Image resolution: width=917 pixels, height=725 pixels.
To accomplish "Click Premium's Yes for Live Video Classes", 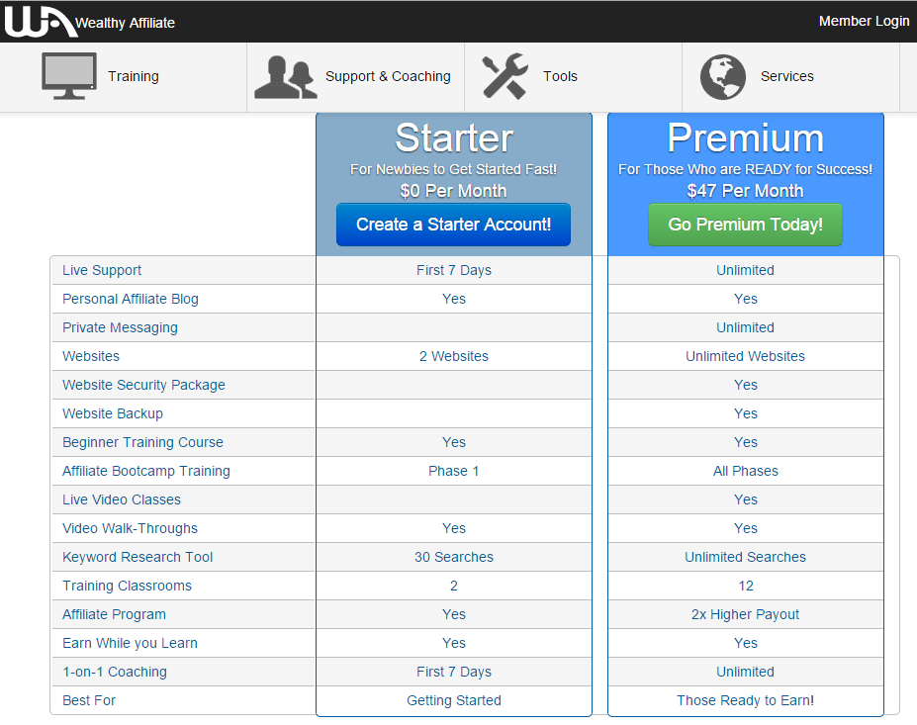I will click(746, 499).
